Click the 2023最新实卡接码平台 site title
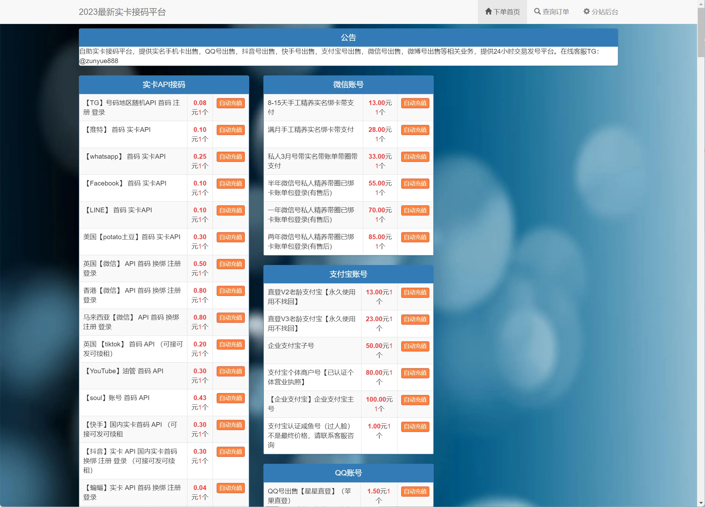Screen dimensions: 705x507 coord(122,12)
